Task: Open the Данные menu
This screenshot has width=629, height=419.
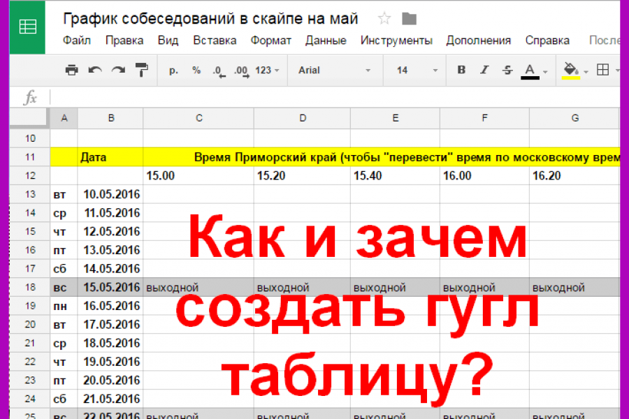Action: (x=325, y=41)
